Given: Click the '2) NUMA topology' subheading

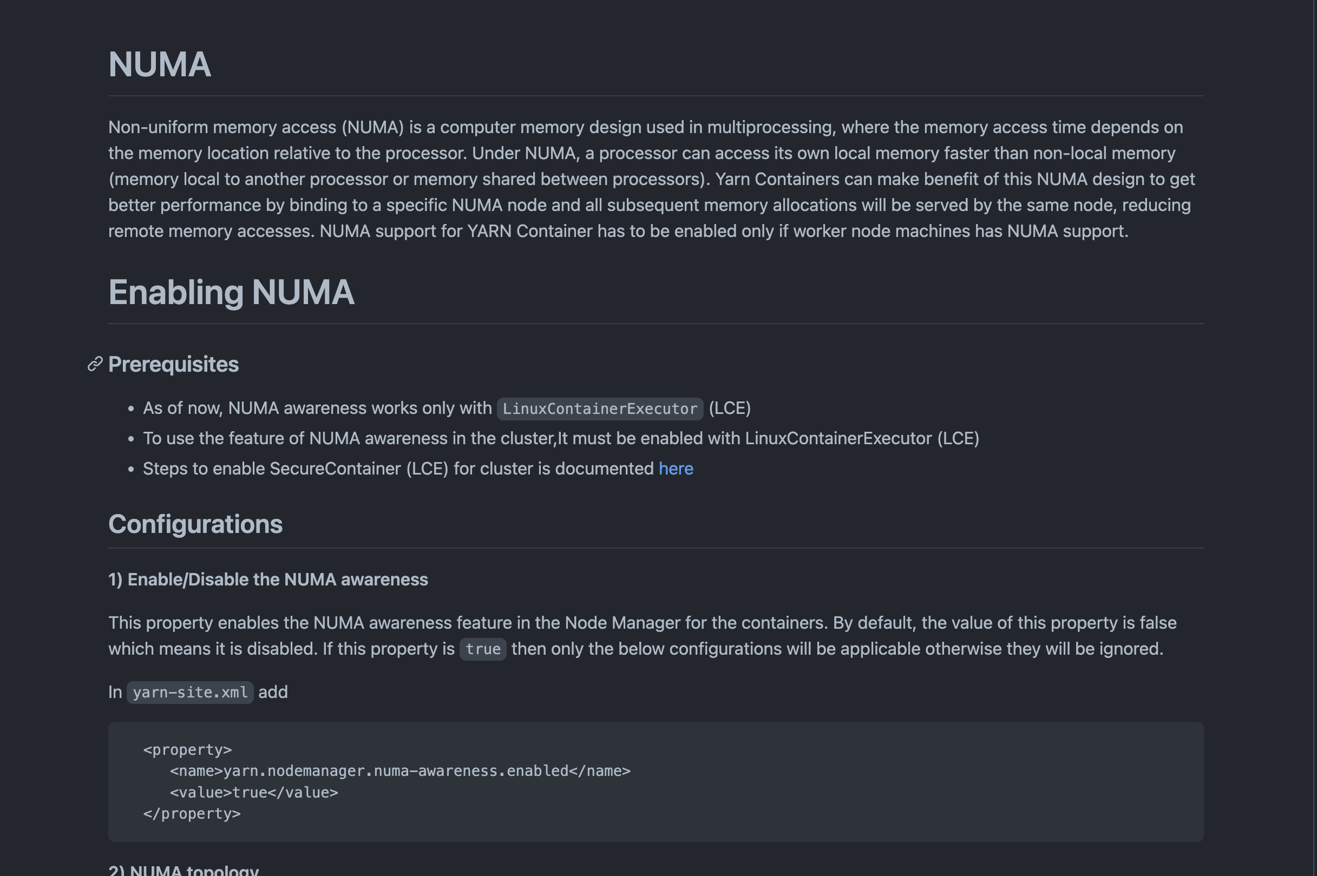Looking at the screenshot, I should point(184,870).
